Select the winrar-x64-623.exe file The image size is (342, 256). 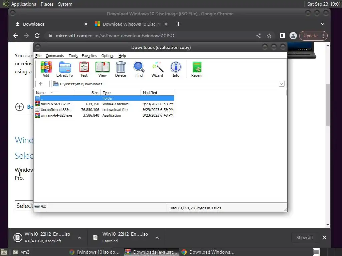104,115
